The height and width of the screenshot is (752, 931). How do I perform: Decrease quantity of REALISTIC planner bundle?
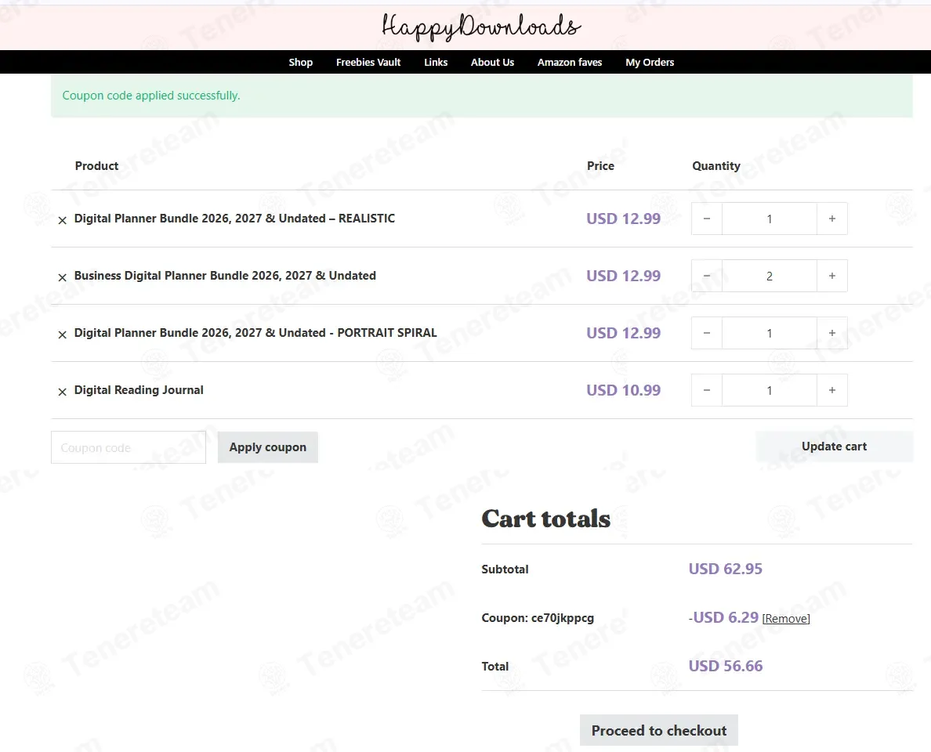pyautogui.click(x=707, y=219)
